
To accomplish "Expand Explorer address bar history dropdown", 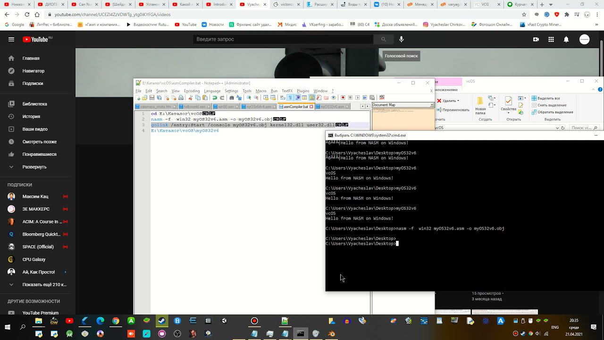I will [557, 127].
